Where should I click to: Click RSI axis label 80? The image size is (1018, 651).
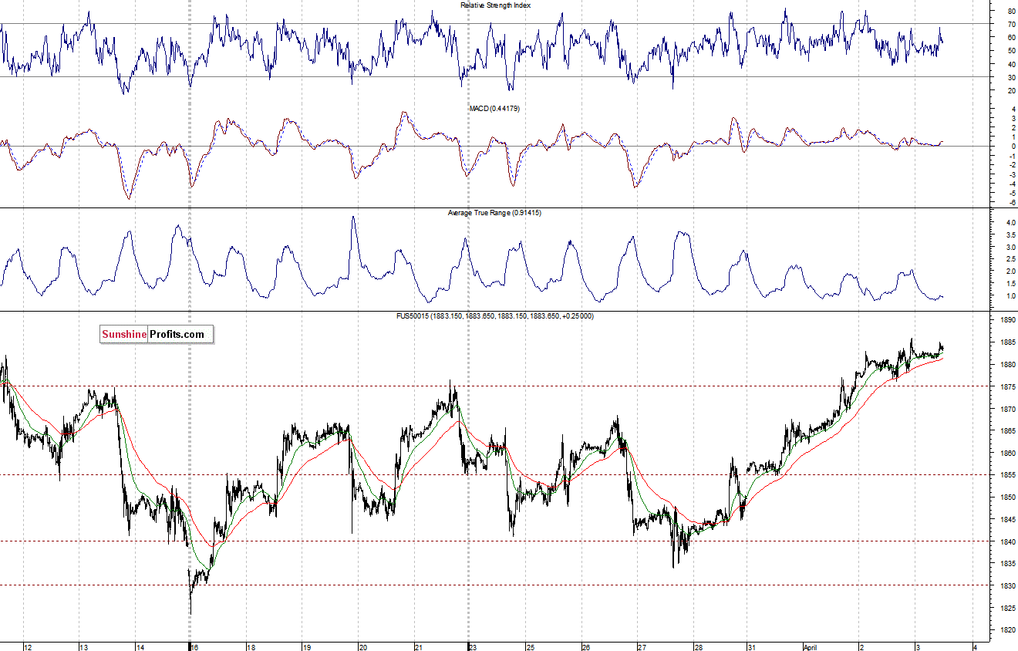(1011, 12)
